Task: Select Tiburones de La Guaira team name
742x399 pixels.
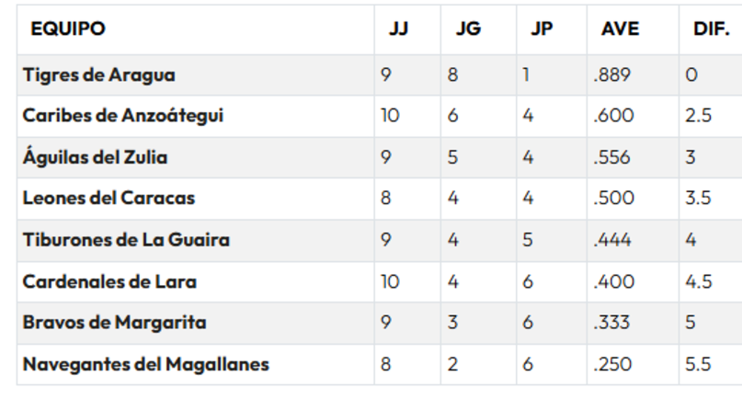Action: coord(126,240)
